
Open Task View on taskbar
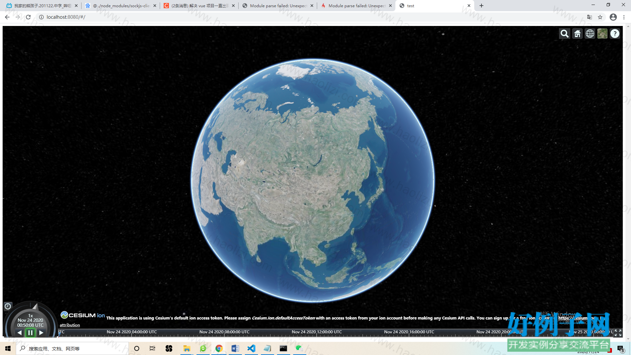pyautogui.click(x=152, y=348)
